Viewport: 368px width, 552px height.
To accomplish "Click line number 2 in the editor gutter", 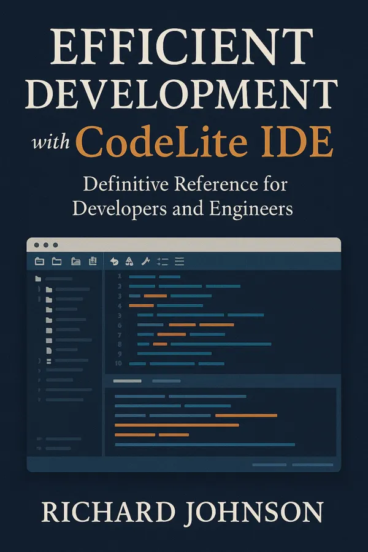I will pyautogui.click(x=120, y=286).
